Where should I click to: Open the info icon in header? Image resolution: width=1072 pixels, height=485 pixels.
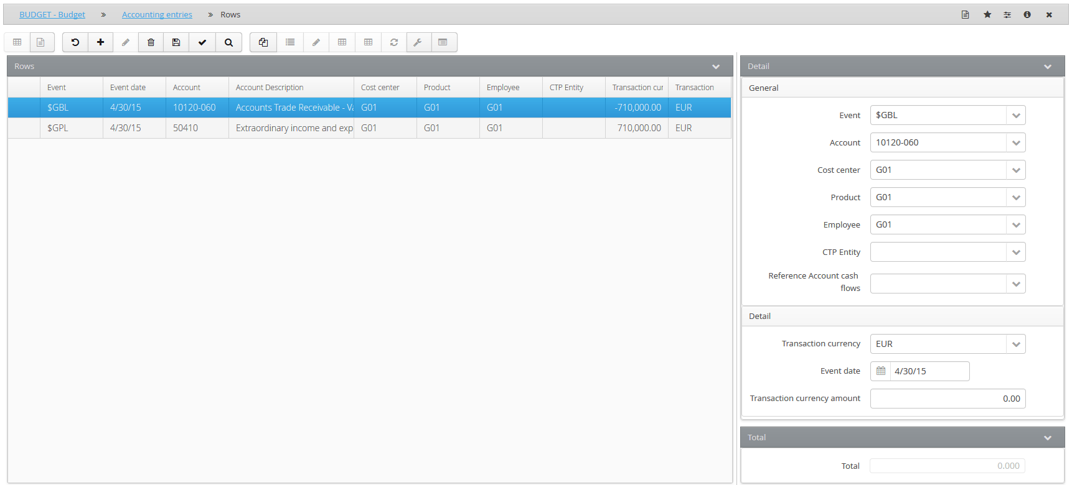tap(1027, 14)
